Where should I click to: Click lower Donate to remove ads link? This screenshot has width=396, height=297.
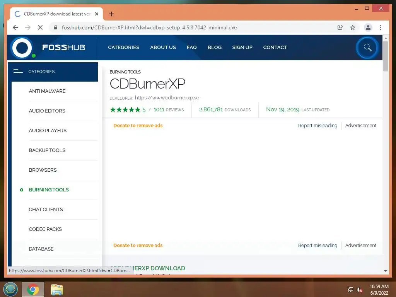tap(138, 246)
